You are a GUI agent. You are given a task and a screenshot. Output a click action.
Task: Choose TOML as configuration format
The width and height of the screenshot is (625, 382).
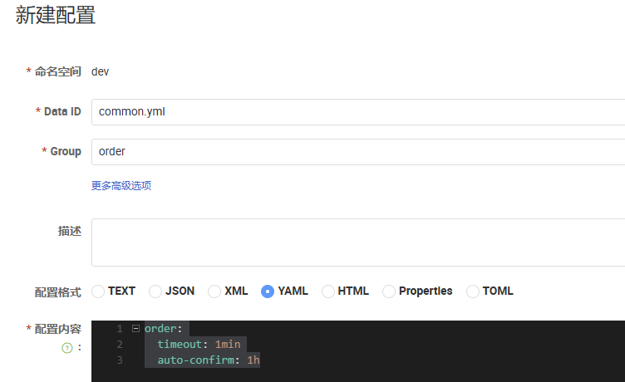pyautogui.click(x=472, y=291)
